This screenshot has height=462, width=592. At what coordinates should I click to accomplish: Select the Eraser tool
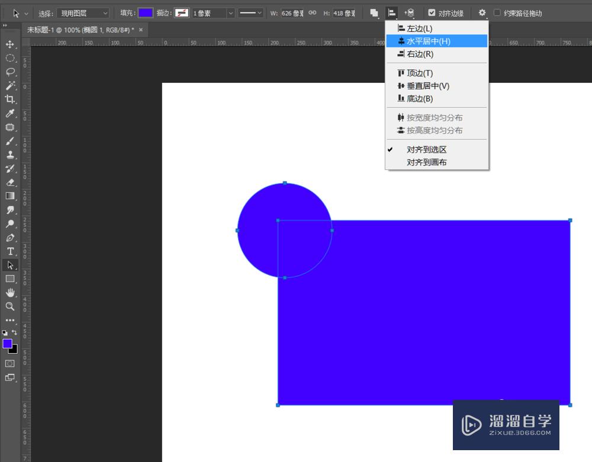(x=10, y=183)
